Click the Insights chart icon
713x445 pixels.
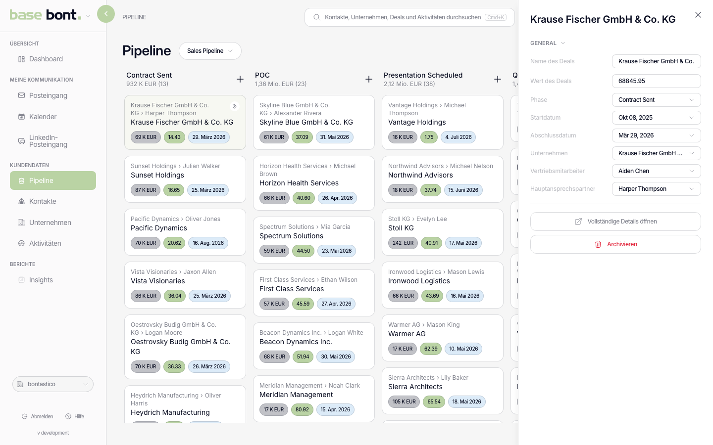point(21,280)
